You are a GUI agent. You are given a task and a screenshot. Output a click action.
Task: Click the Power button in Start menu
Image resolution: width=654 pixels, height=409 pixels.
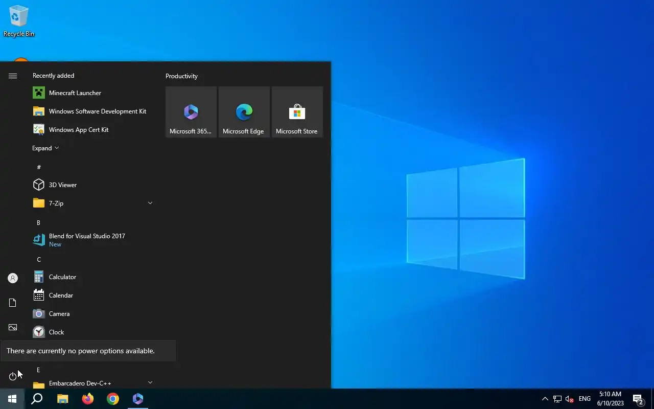(x=13, y=376)
